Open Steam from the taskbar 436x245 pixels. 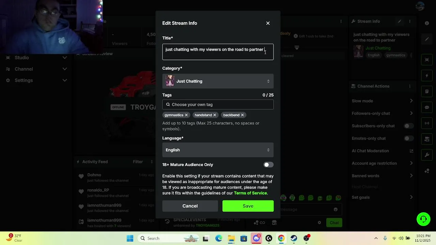[294, 238]
